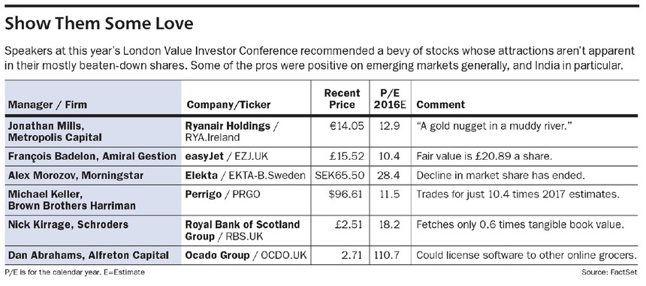Select Elekta / EKTA-B.Sweden entry
Screen dimensions: 646x286
[x=245, y=176]
